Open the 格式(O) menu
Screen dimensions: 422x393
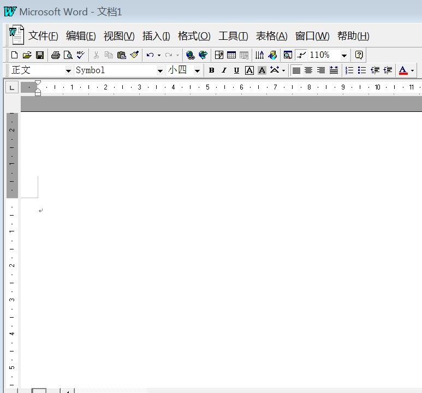(x=194, y=36)
